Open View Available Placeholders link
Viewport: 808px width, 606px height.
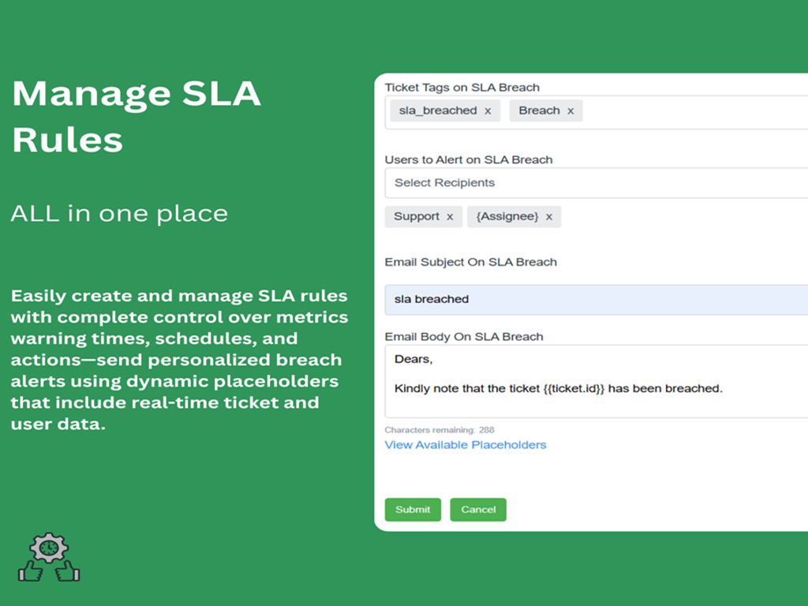(465, 445)
